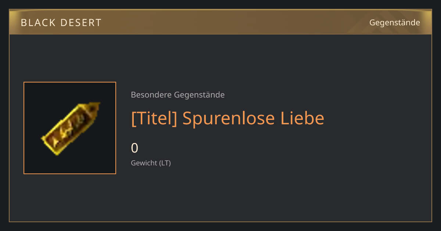Click the pointed tip of the golden tag
The height and width of the screenshot is (231, 441).
point(94,107)
